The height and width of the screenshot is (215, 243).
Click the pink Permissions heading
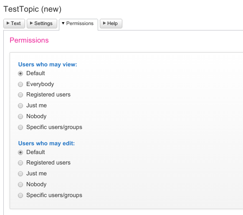coord(29,40)
